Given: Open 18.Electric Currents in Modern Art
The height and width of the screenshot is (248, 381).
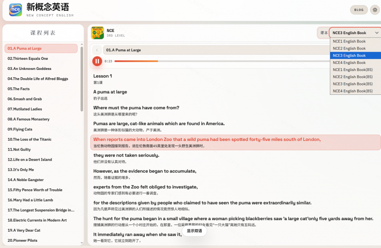Looking at the screenshot, I should 41,220.
